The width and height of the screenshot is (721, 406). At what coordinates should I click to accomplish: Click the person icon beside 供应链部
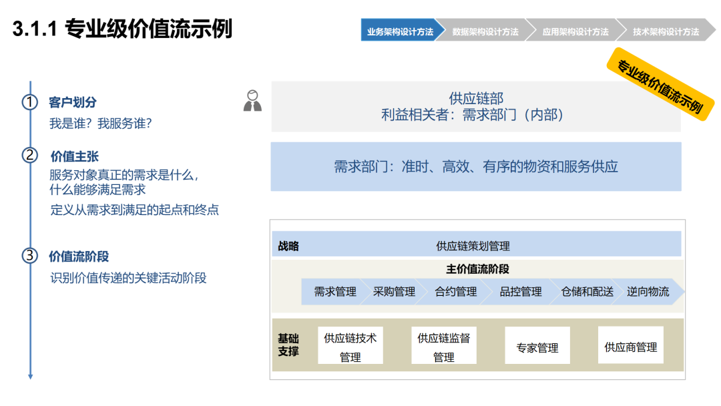252,101
